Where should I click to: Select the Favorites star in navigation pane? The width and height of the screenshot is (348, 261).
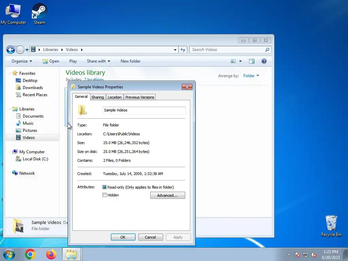[x=15, y=73]
